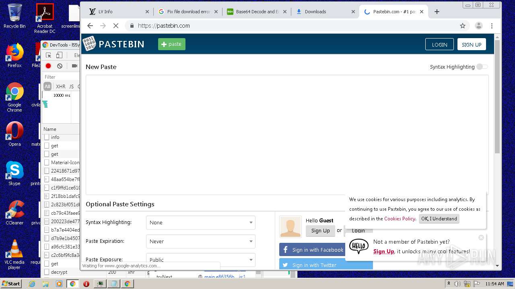This screenshot has width=515, height=289.
Task: Select the 'info' request row
Action: click(x=61, y=137)
